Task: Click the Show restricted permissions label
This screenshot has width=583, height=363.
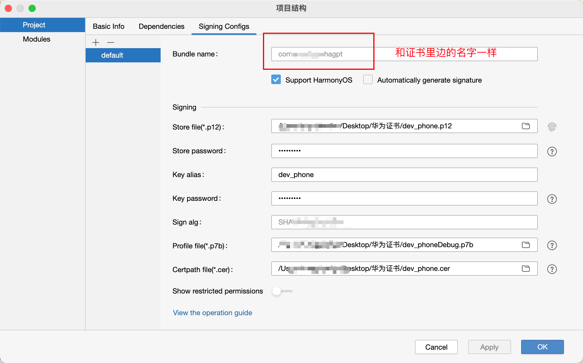Action: point(218,291)
